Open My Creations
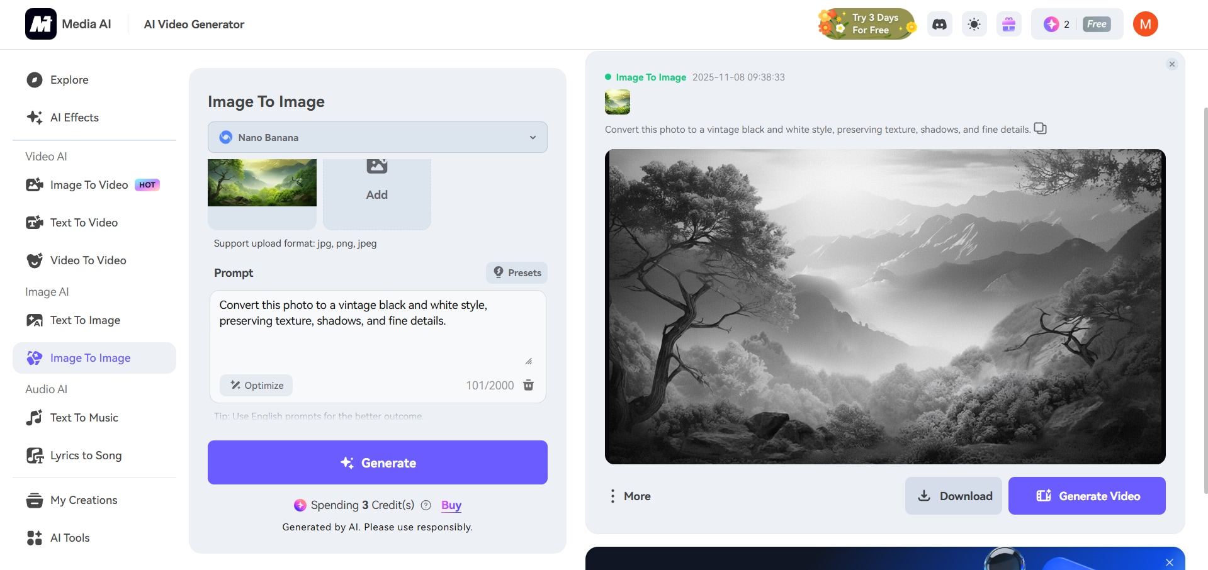Screen dimensions: 1208x570 click(94, 500)
